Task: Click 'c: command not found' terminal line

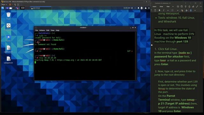Action: tap(45, 44)
